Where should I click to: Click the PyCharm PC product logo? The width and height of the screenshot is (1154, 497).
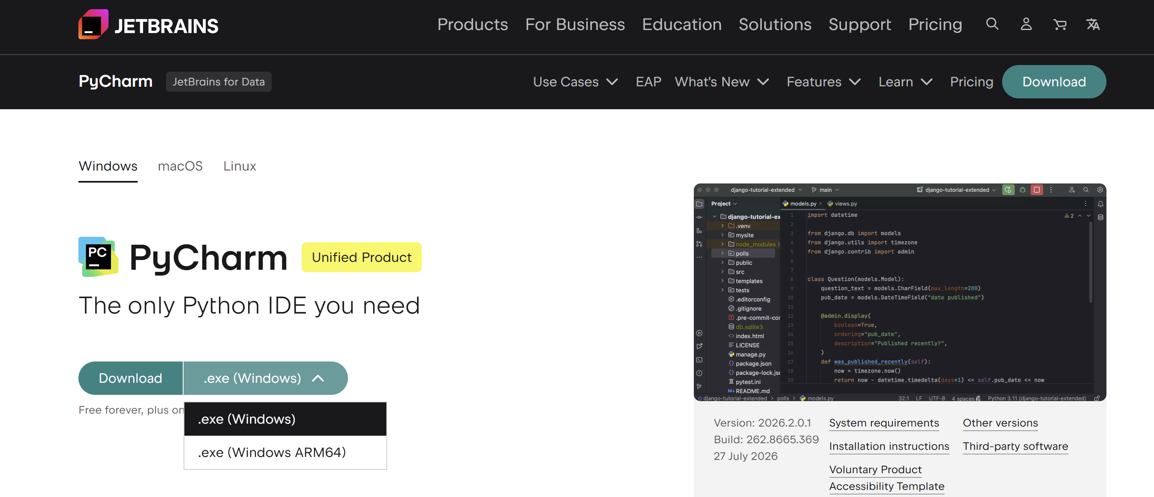pos(98,256)
